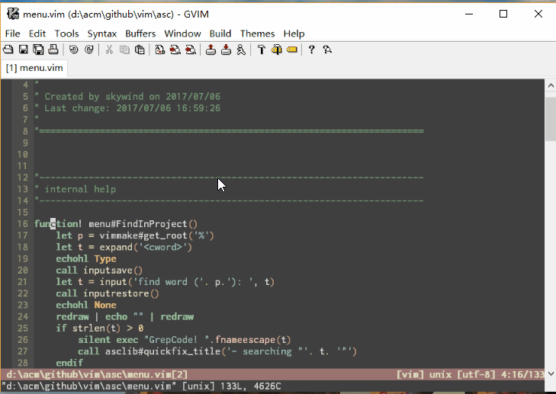Open the Build menu
Image resolution: width=556 pixels, height=394 pixels.
point(220,34)
